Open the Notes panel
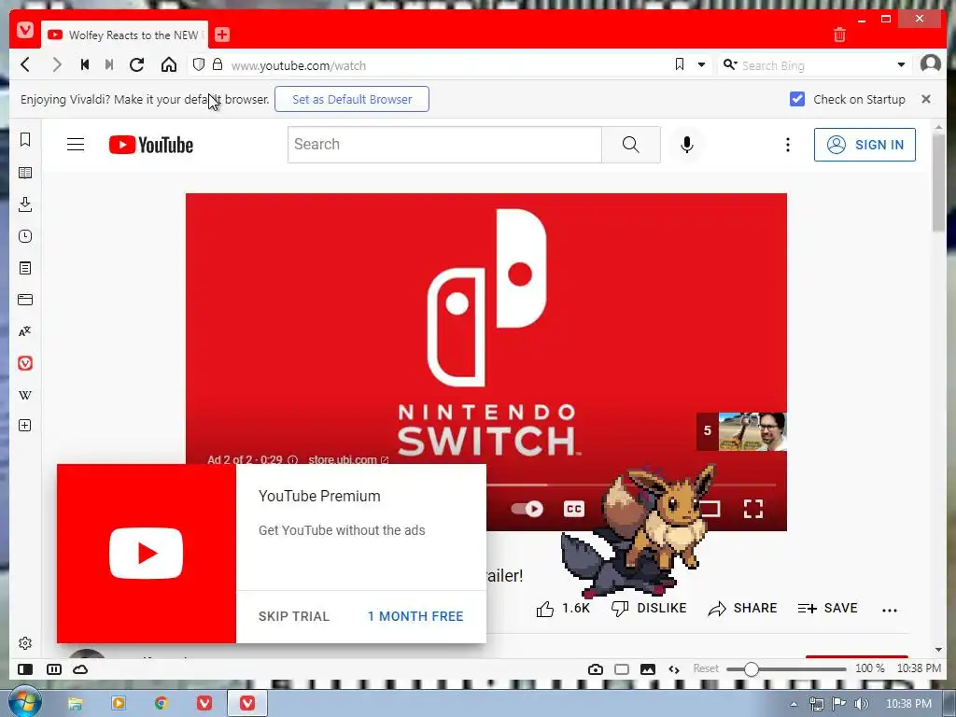 click(25, 268)
